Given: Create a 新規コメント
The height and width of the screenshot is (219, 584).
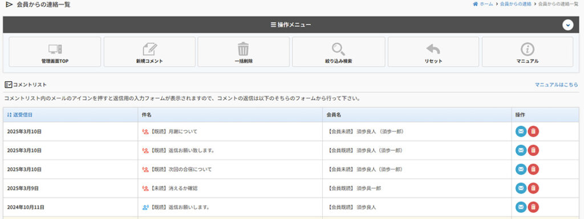Looking at the screenshot, I should [149, 52].
